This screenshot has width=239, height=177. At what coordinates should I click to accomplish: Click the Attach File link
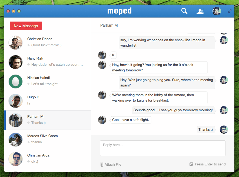(x=113, y=164)
